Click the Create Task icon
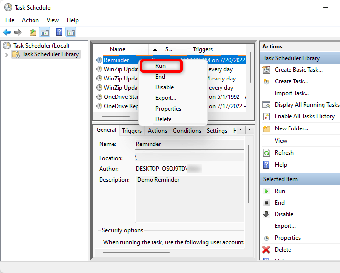This screenshot has height=273, width=340. pos(266,81)
